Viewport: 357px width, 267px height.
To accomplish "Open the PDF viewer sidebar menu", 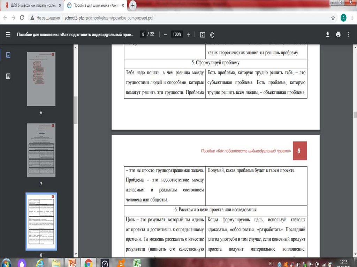I will (x=8, y=34).
